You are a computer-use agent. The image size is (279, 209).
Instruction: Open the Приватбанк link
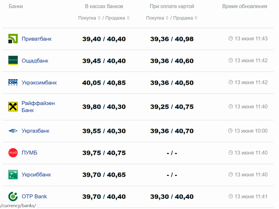(37, 39)
